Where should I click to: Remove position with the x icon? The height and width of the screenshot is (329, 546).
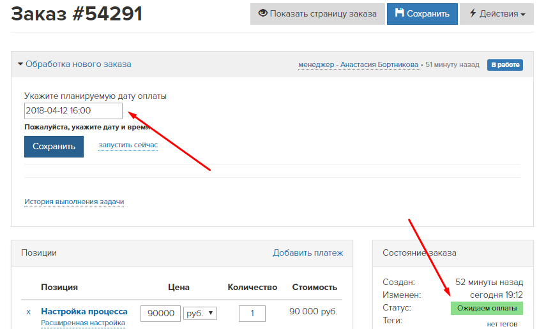tap(29, 312)
